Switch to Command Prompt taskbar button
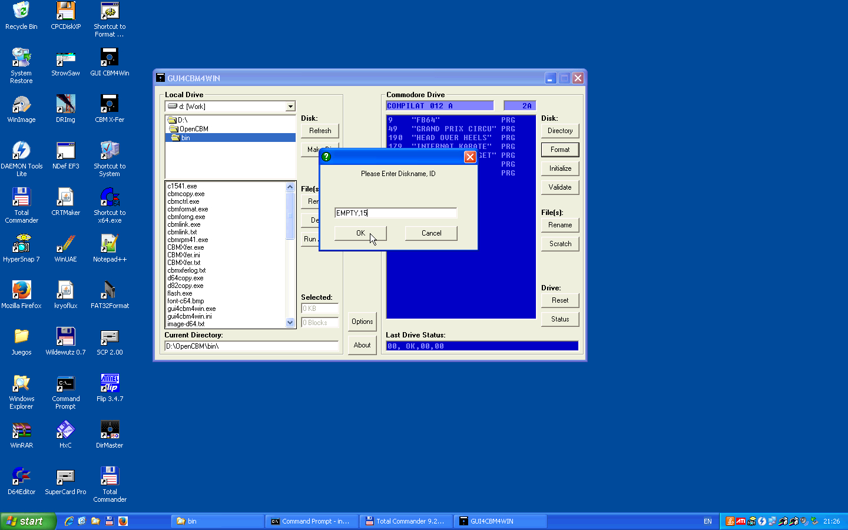Screen dimensions: 848x530 (312, 521)
